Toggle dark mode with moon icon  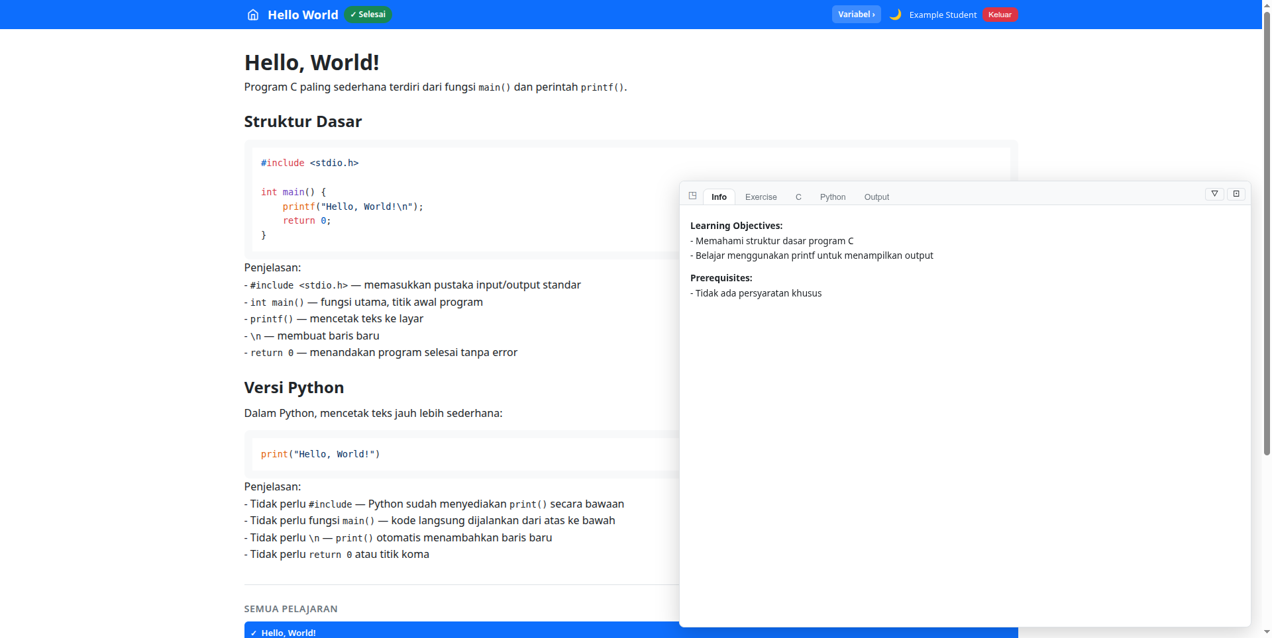pos(895,15)
